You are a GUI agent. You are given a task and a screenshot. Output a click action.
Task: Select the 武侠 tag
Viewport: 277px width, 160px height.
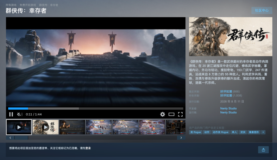pos(243,132)
